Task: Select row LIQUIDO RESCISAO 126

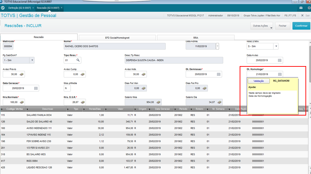Action: 154,167
